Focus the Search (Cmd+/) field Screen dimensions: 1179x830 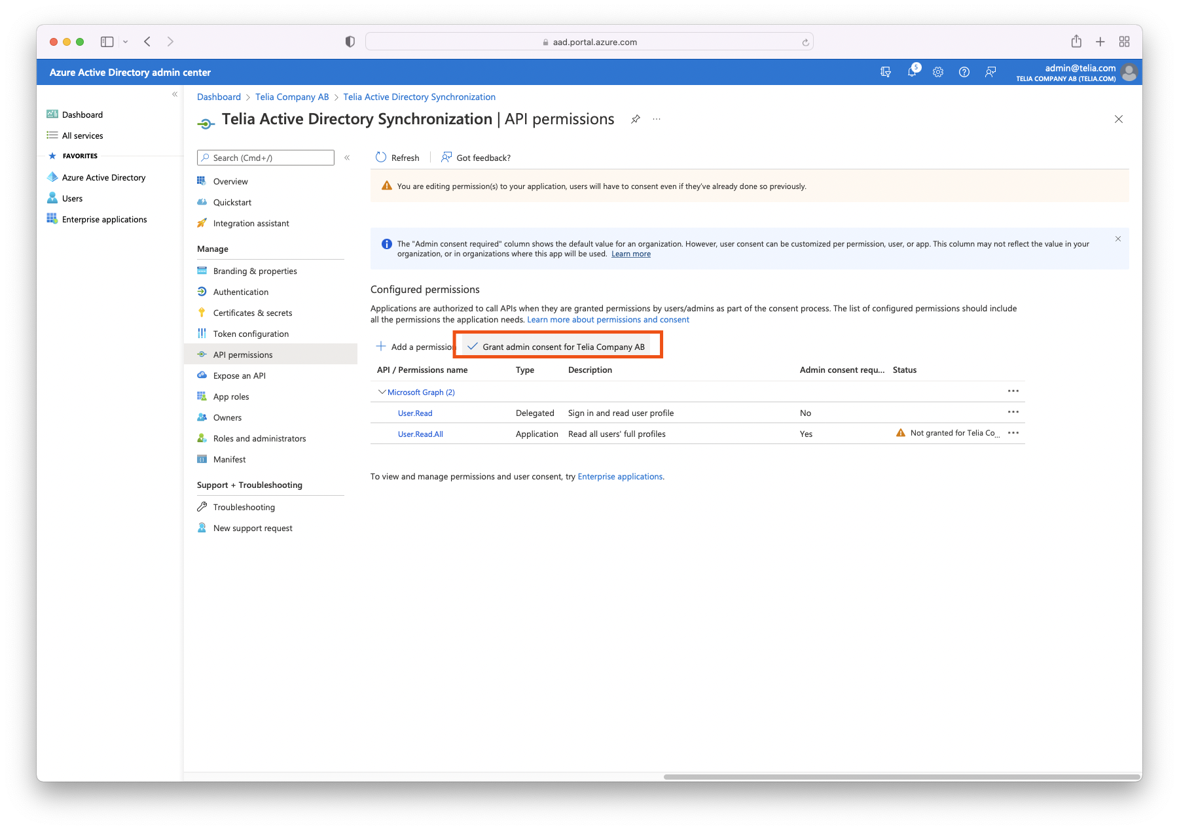pos(266,158)
